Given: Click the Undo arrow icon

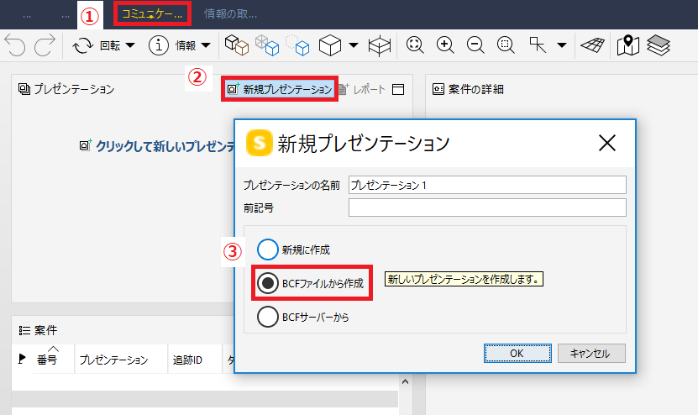Looking at the screenshot, I should click(x=15, y=45).
